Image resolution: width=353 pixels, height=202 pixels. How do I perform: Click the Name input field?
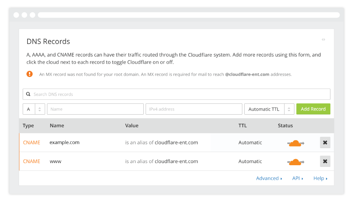(x=95, y=109)
